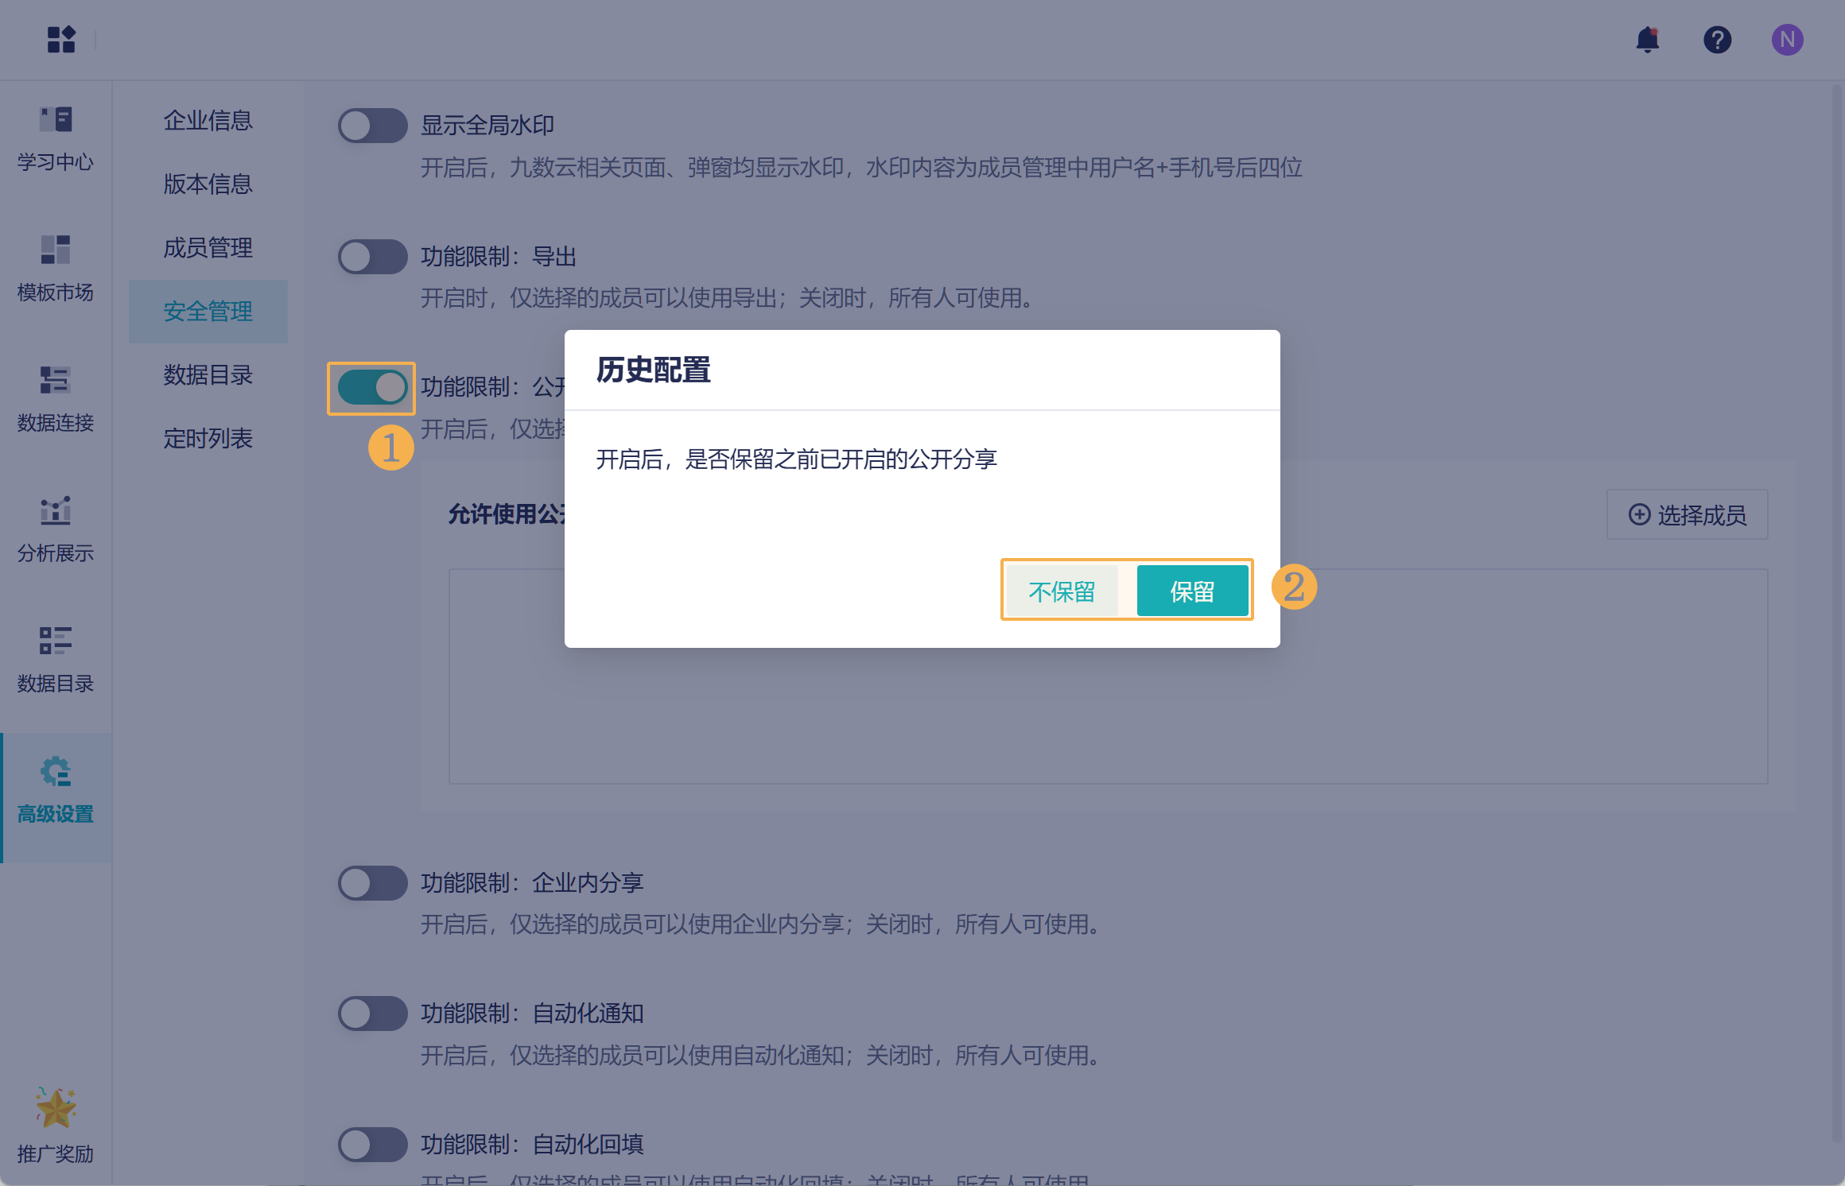The image size is (1845, 1186).
Task: Open the app grid icon at top-left
Action: [x=60, y=39]
